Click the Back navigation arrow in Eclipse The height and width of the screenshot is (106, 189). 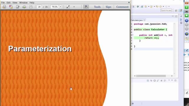161,6
